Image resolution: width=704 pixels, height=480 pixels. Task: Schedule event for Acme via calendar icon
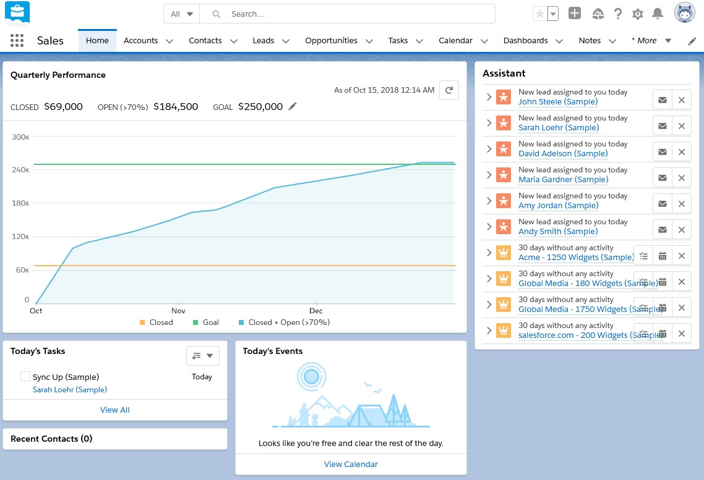pos(663,255)
